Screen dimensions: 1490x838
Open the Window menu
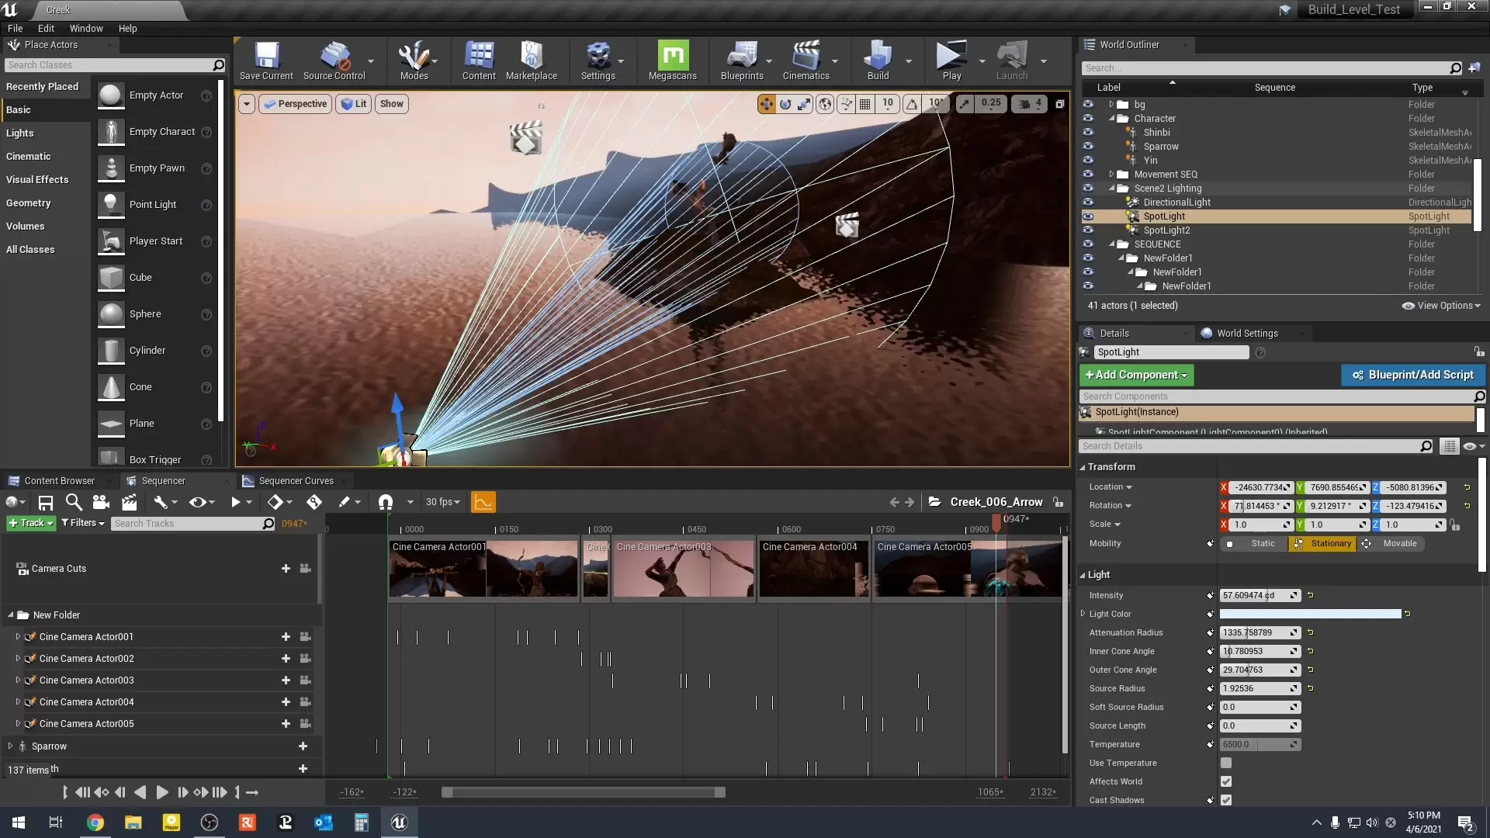[86, 29]
